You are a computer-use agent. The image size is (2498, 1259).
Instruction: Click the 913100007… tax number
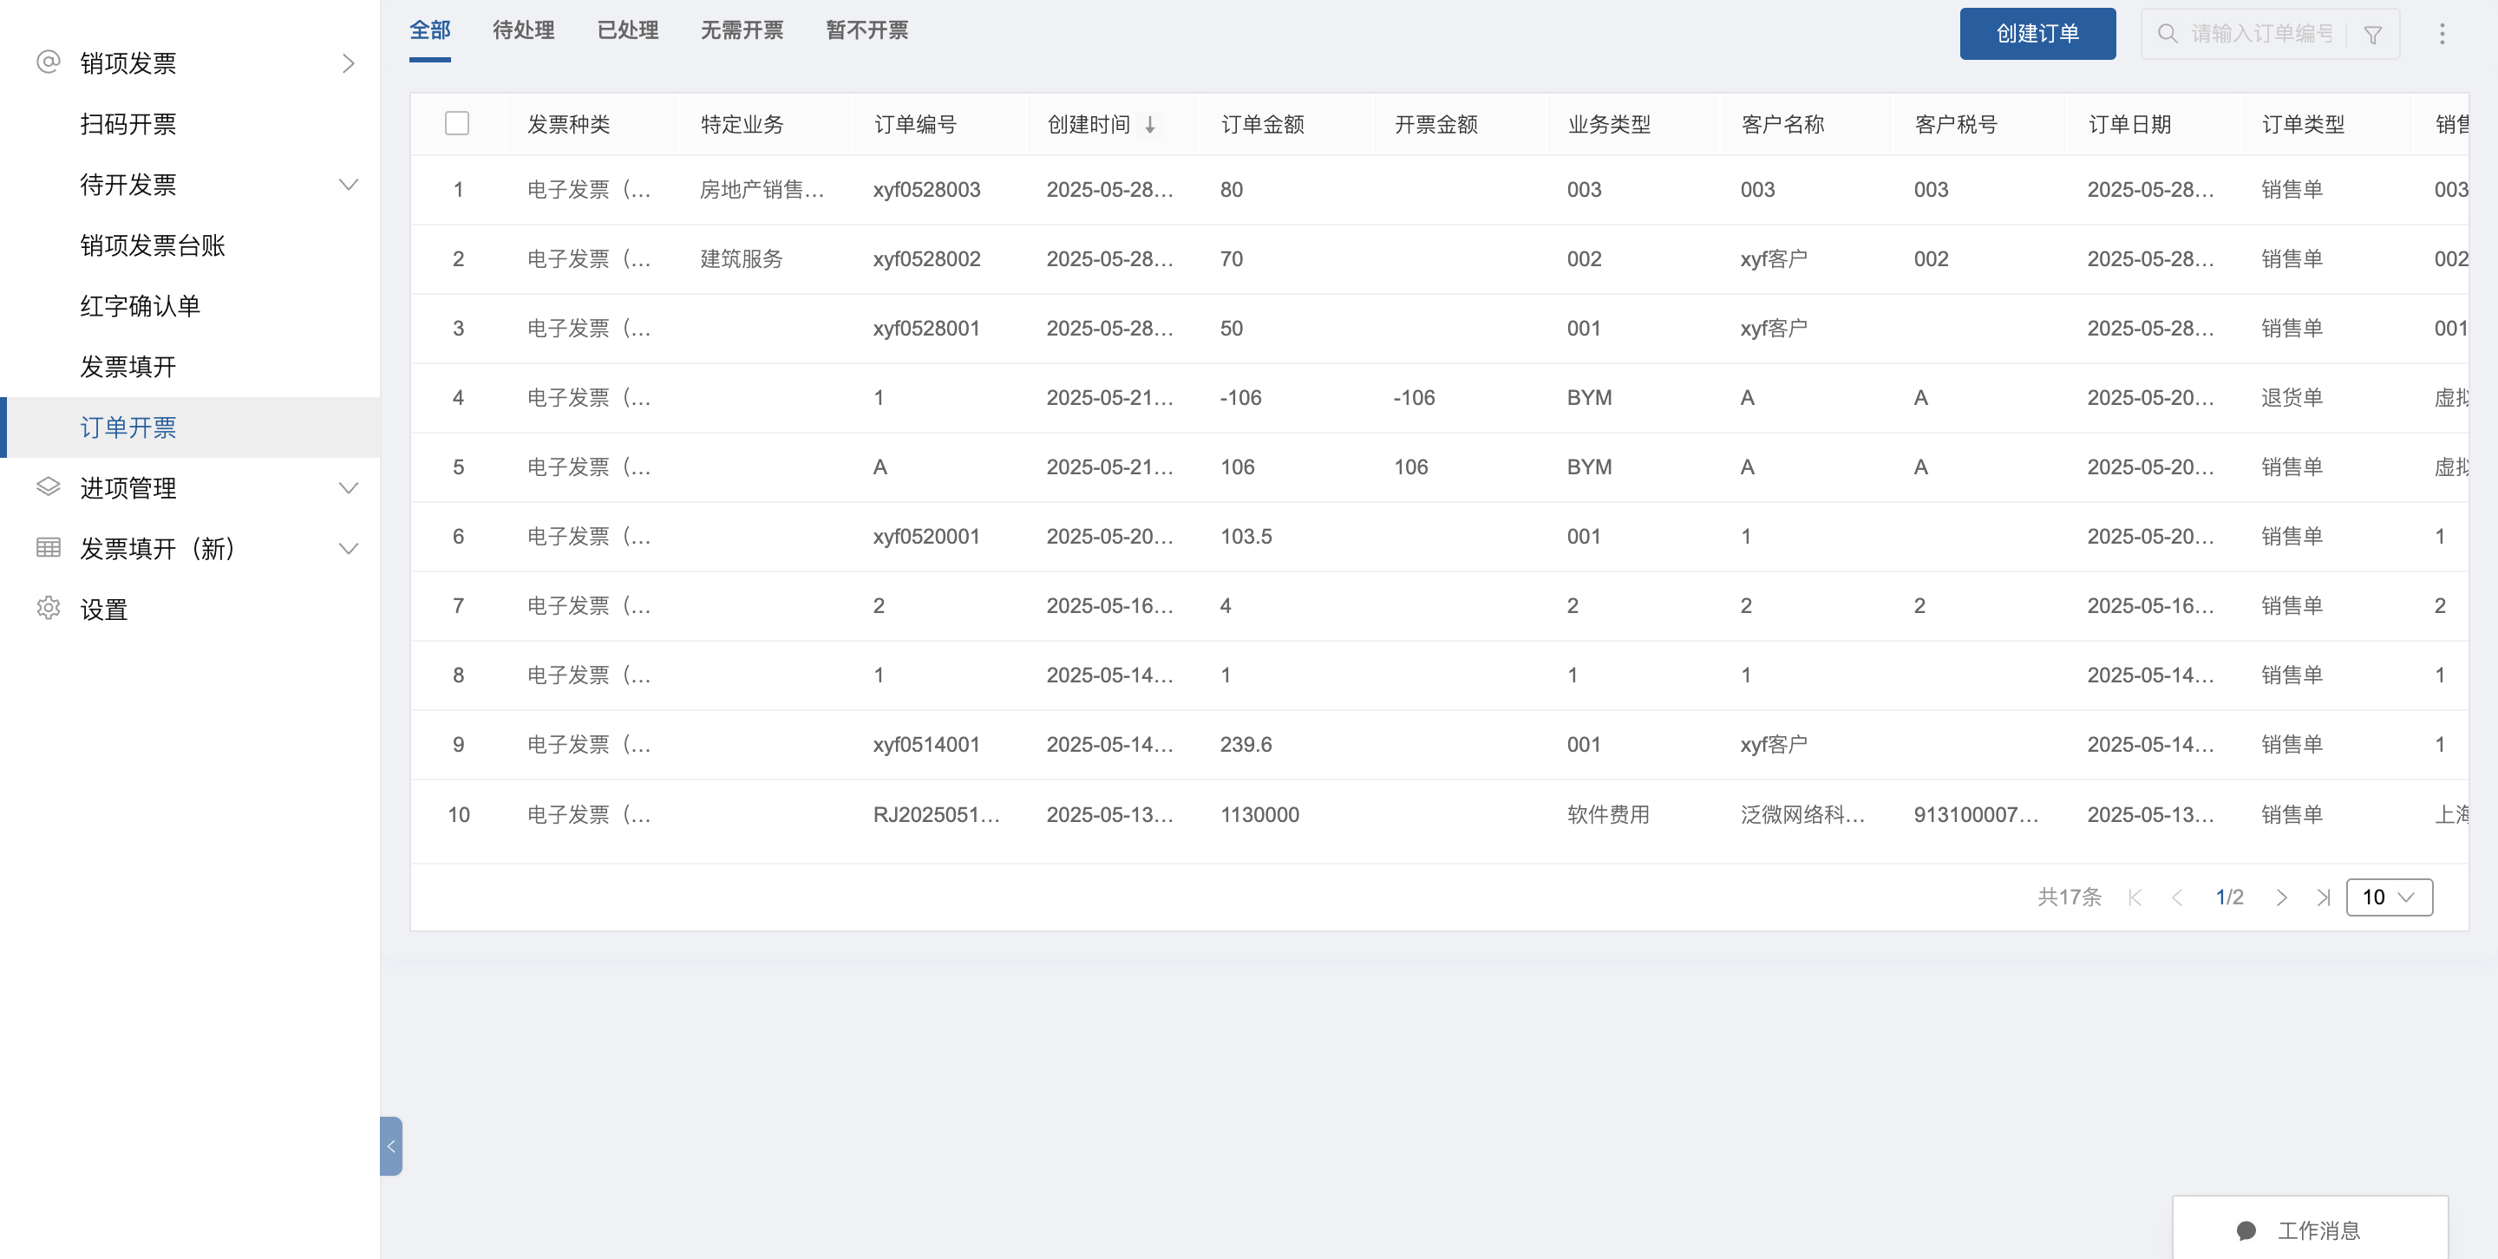1977,814
